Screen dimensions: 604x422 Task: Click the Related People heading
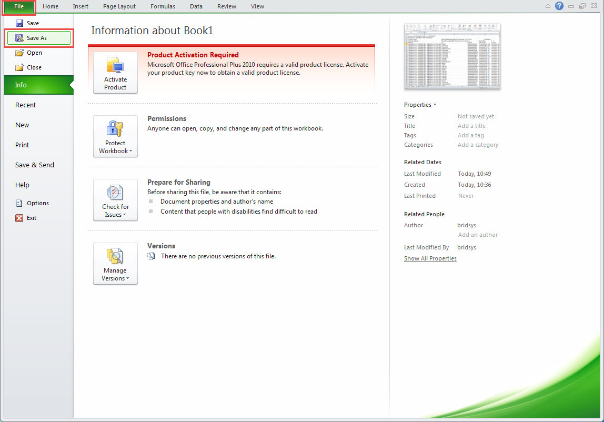[x=424, y=214]
